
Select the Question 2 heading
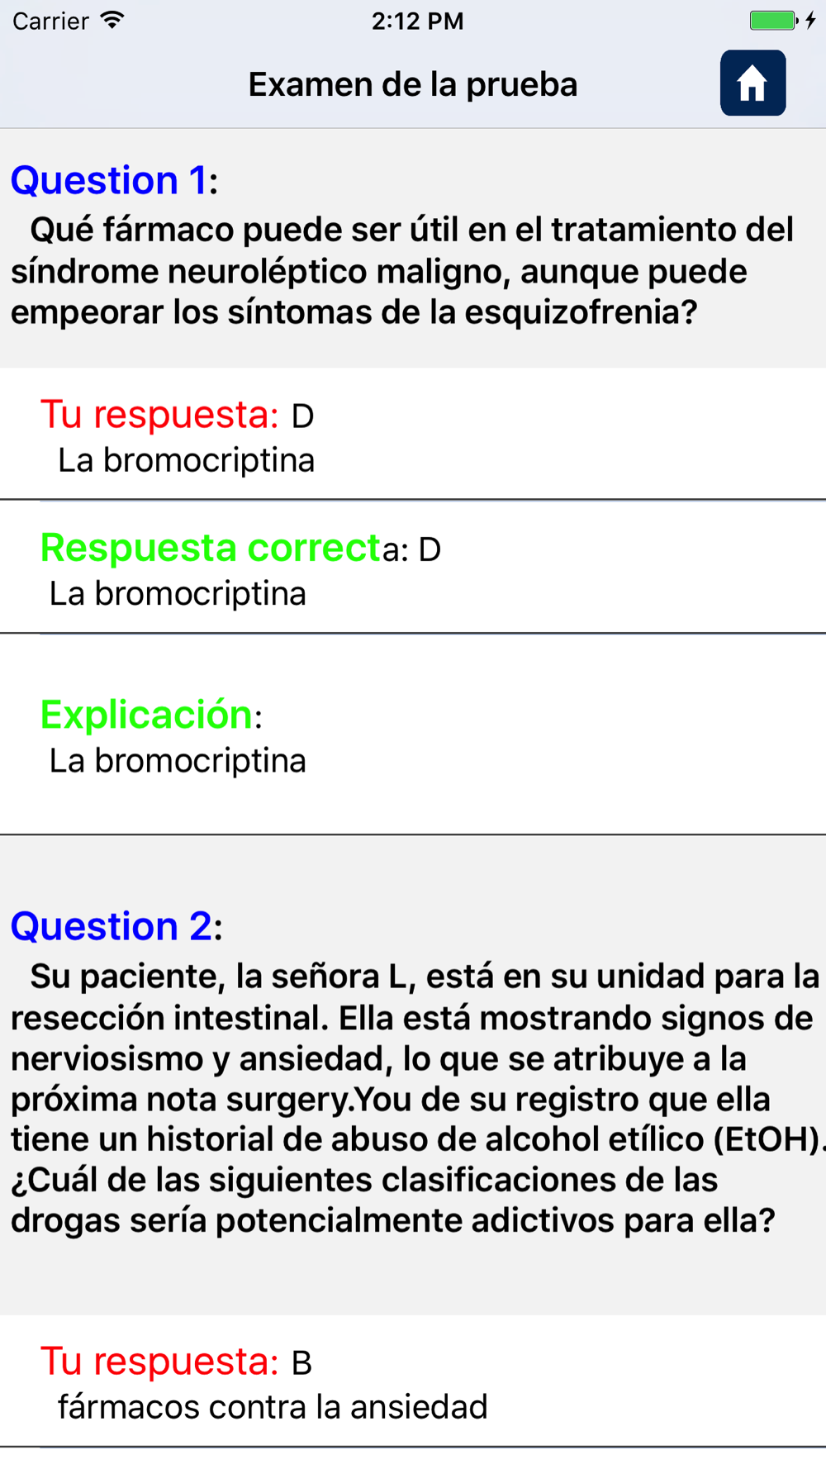(x=116, y=926)
